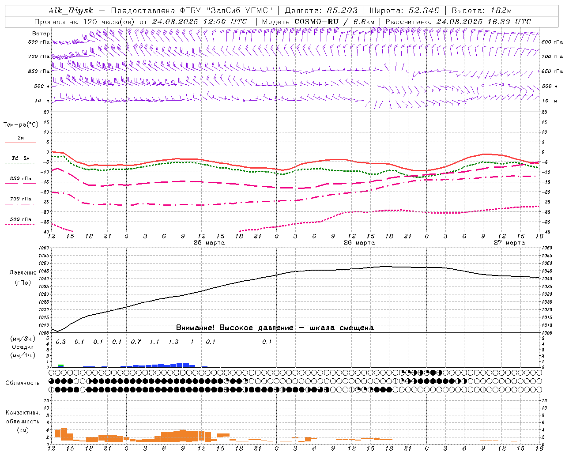Viewport: 565px width, 452px height.
Task: Click the 'Облачность' cloud cover label
Action: (x=23, y=383)
